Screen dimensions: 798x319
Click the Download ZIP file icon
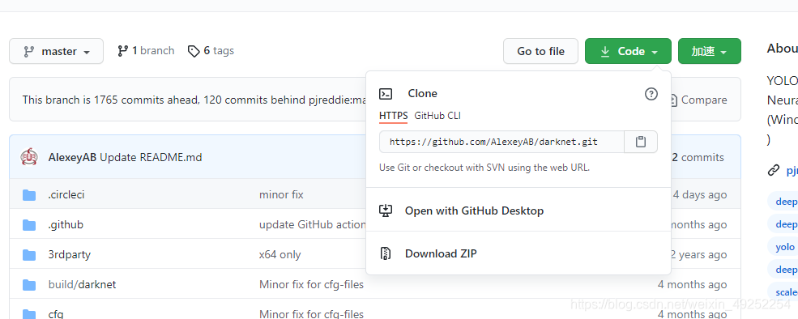(x=386, y=253)
